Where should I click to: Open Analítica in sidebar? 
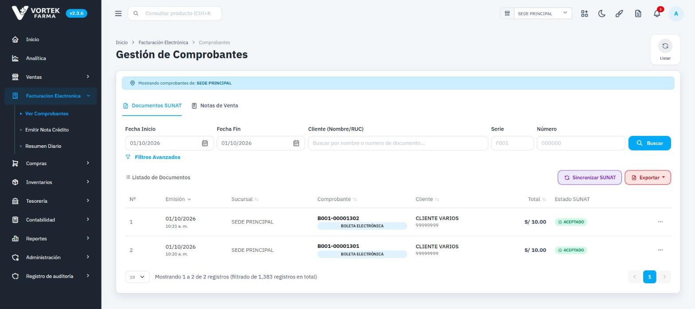[x=36, y=58]
